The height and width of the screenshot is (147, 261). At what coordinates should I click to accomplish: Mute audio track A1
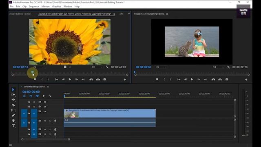pos(45,121)
